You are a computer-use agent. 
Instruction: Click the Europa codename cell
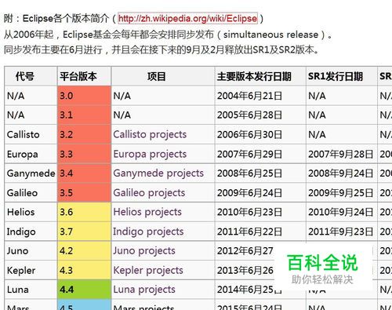[x=31, y=154]
